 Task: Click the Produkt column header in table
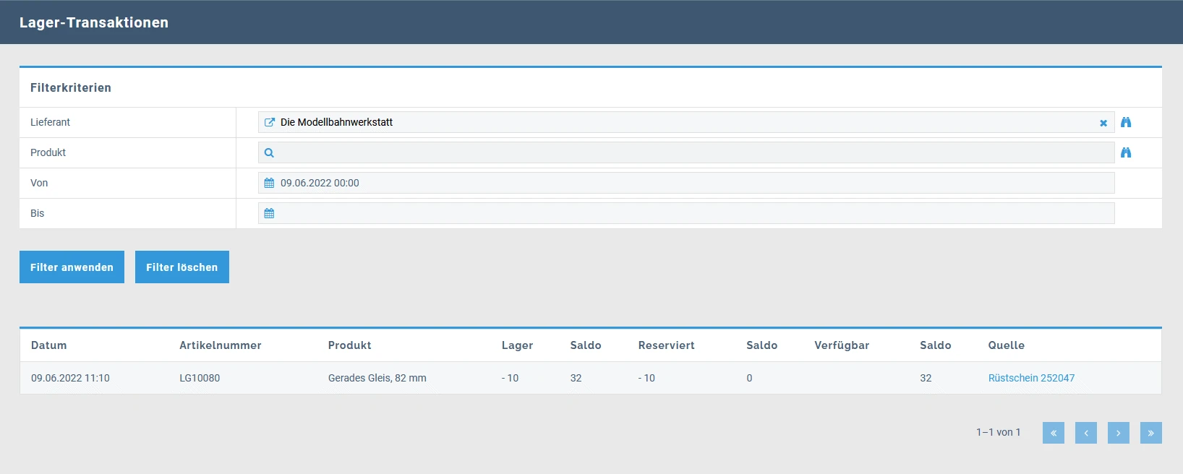pyautogui.click(x=350, y=345)
